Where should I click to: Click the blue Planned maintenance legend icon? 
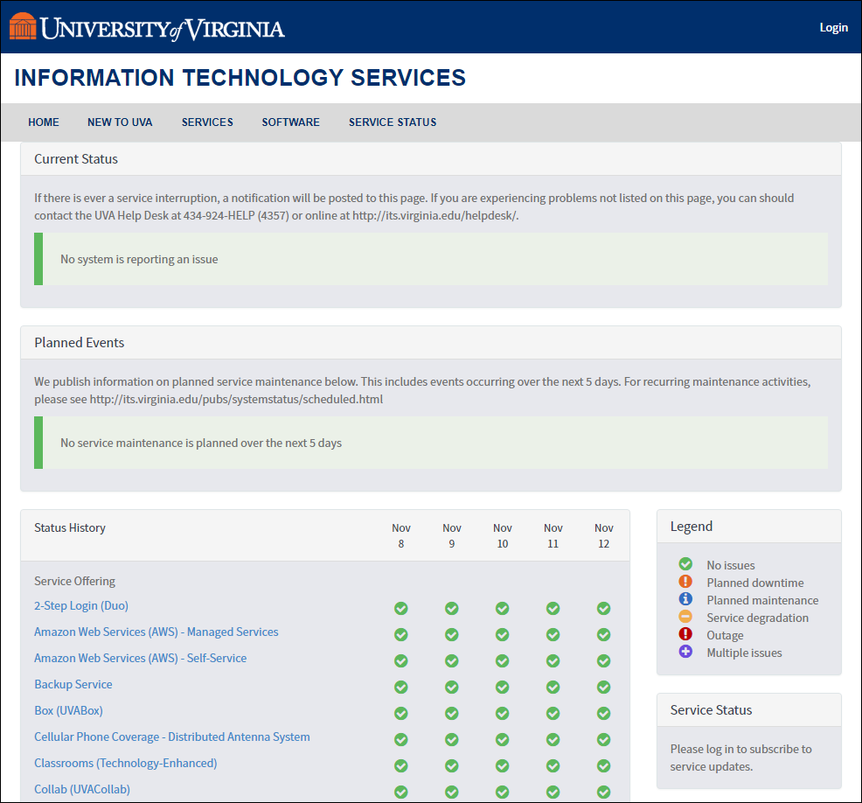[x=685, y=600]
